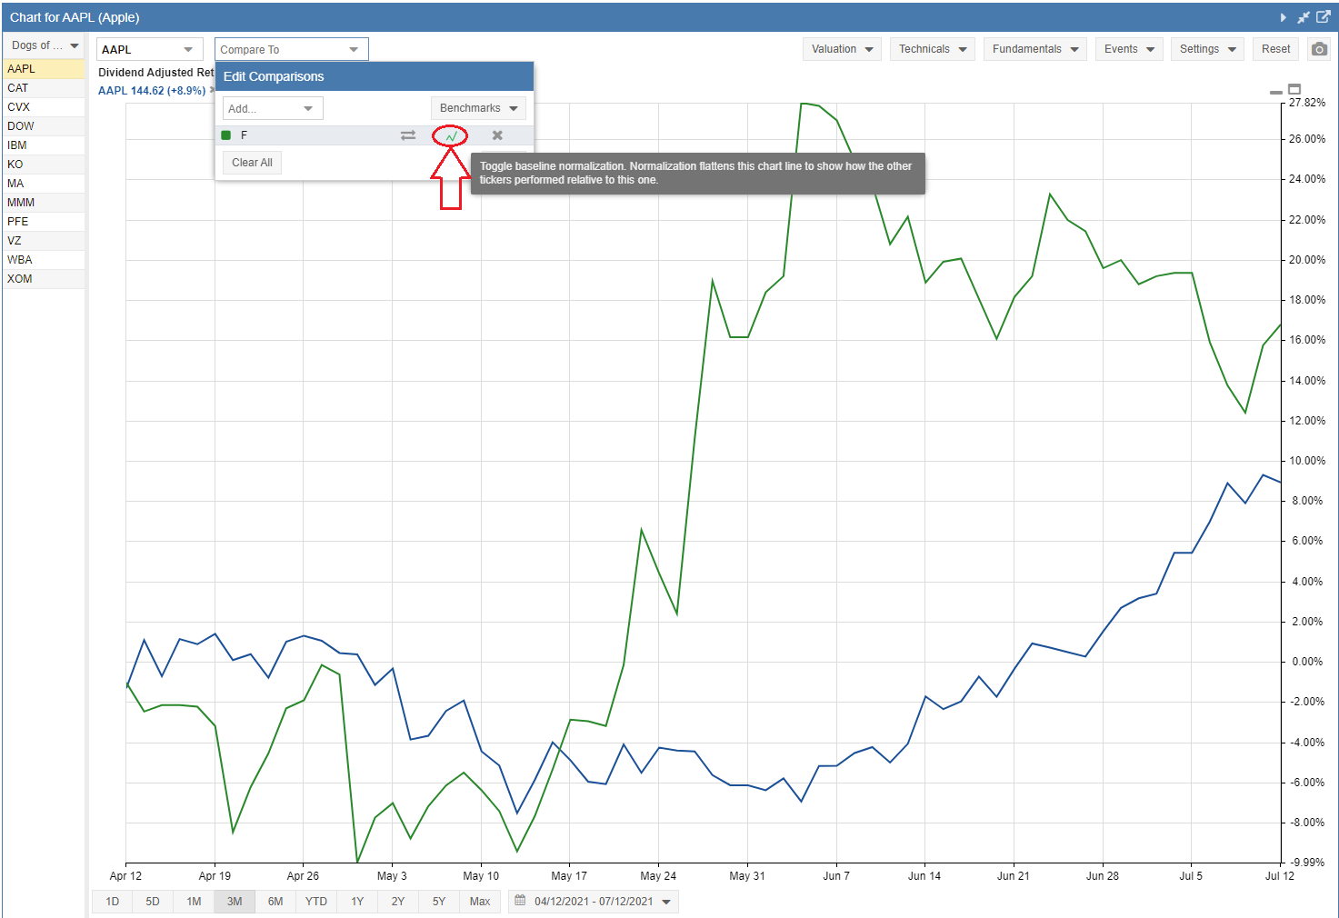The image size is (1339, 918).
Task: Select CVX in the ticker list
Action: pos(44,107)
